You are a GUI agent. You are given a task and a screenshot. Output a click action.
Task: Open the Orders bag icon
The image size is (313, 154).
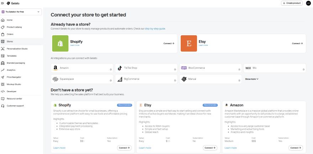(3, 34)
